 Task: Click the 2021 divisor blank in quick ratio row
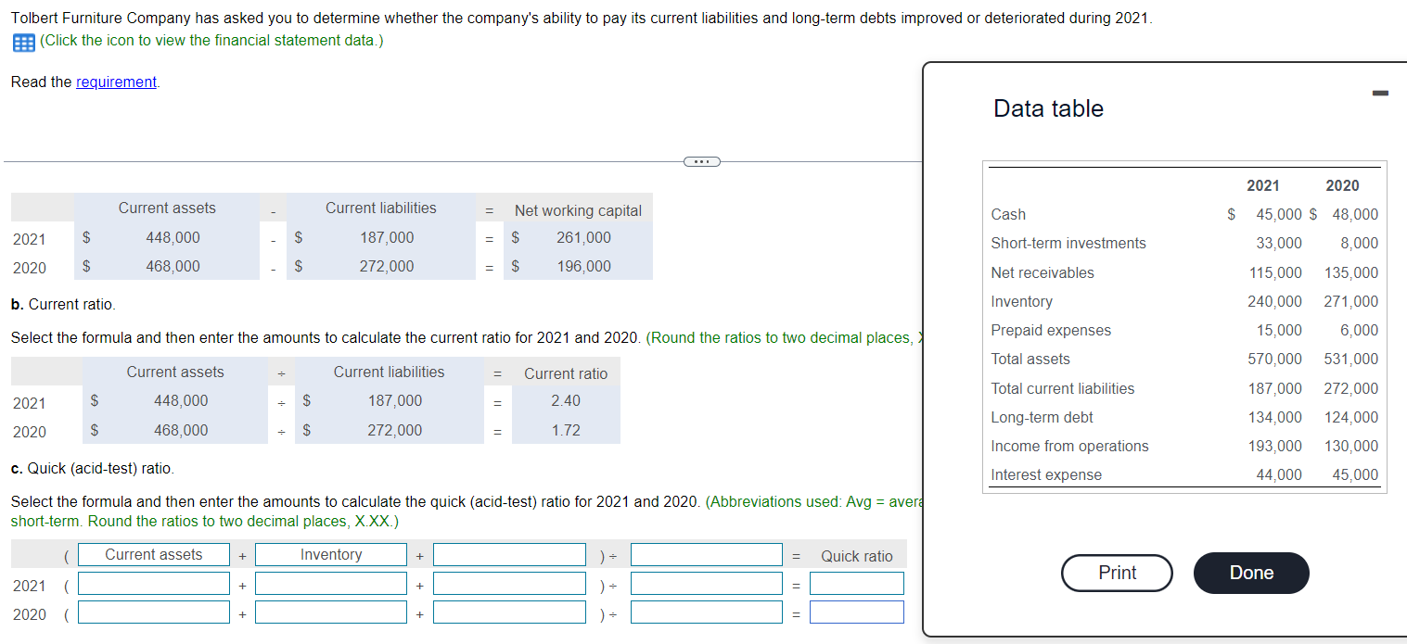tap(706, 584)
